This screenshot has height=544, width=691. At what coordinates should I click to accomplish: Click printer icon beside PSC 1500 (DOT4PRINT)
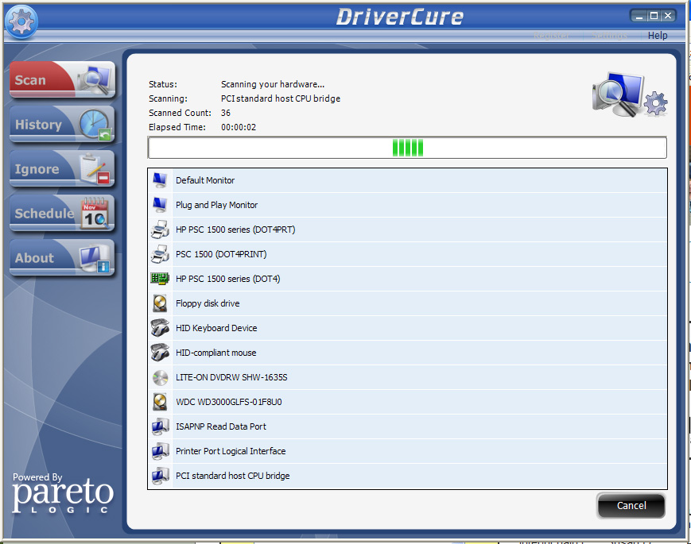(160, 254)
